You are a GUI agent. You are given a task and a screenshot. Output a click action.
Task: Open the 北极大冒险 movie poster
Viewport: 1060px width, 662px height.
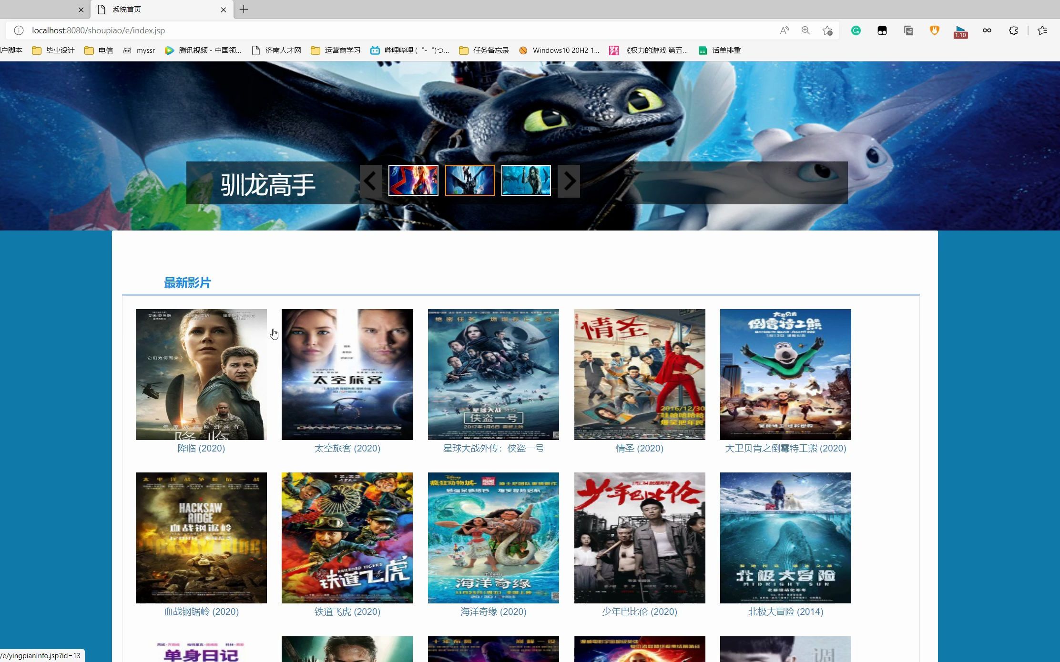[x=785, y=538]
